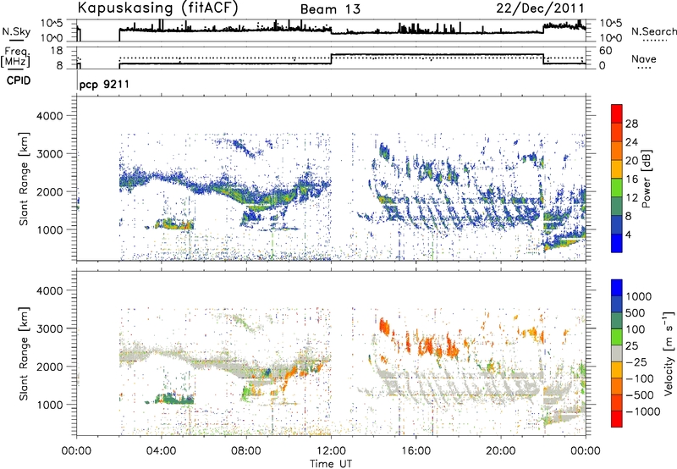Select the 4000 tick in power panel
This screenshot has height=469, width=677.
click(50, 116)
